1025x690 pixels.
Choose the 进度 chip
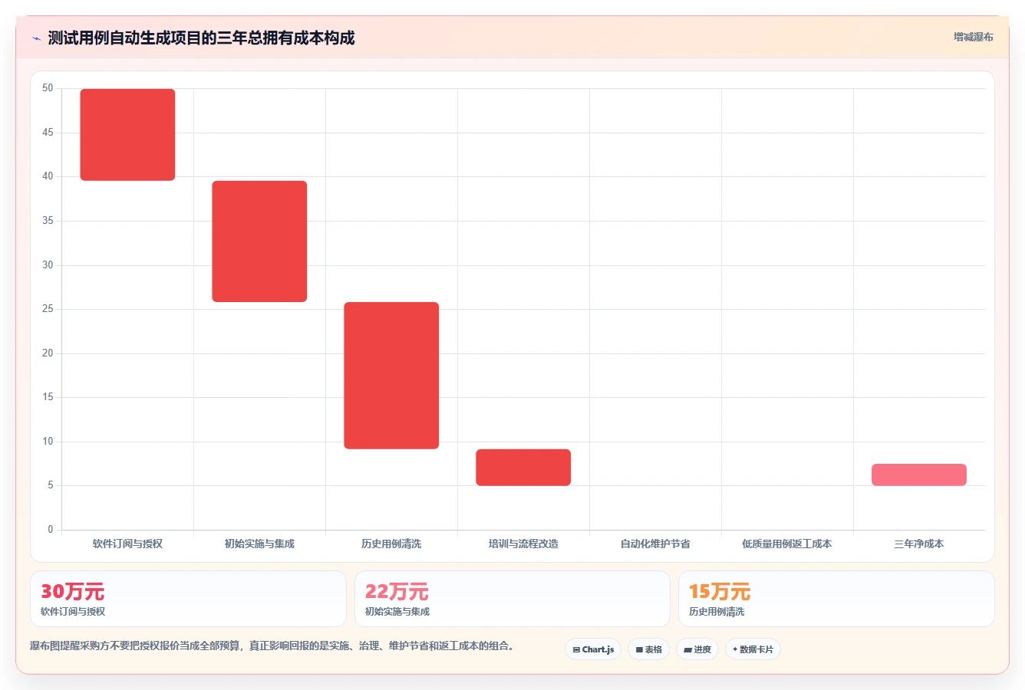click(697, 649)
